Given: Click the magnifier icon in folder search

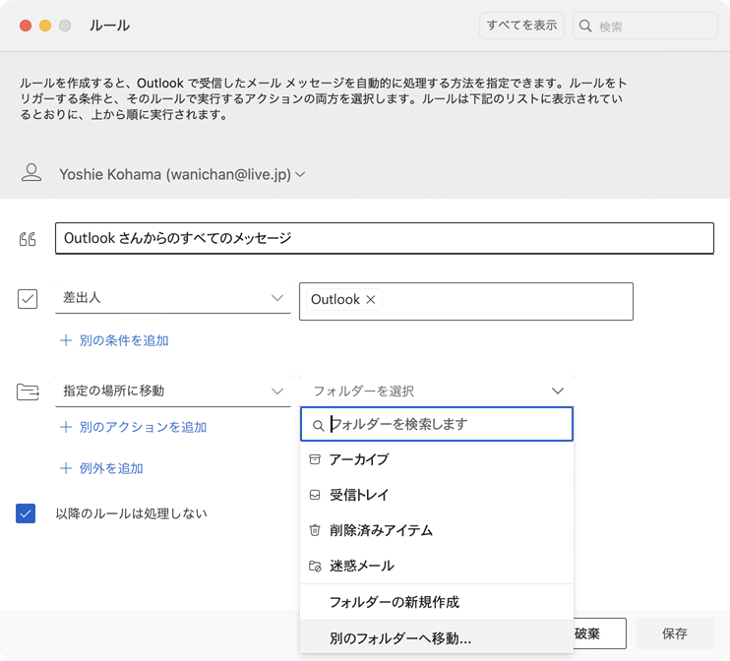Looking at the screenshot, I should click(x=318, y=425).
